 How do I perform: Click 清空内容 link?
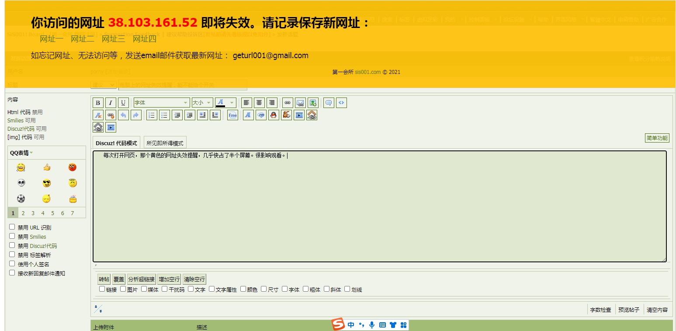tap(657, 310)
